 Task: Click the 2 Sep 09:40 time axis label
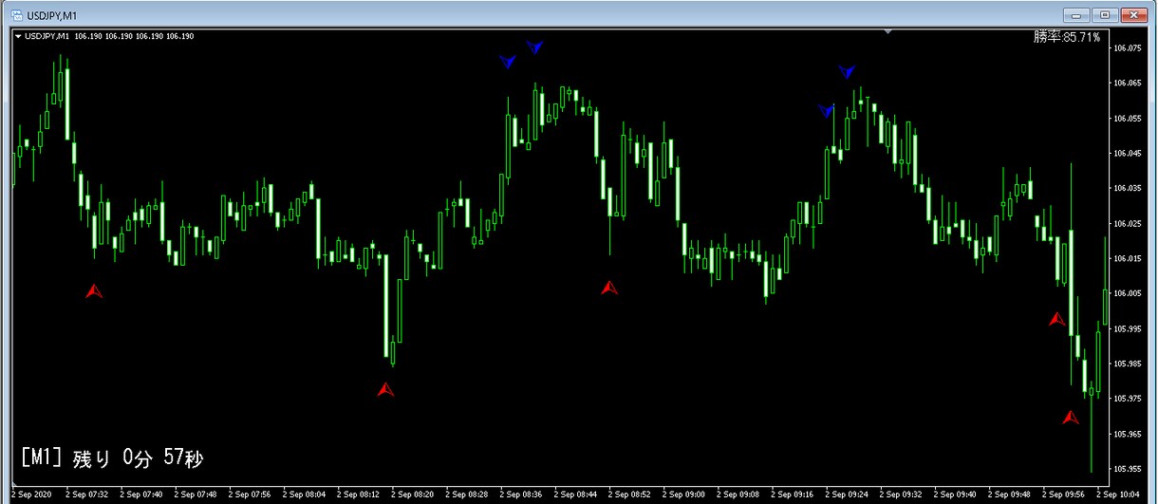click(957, 495)
